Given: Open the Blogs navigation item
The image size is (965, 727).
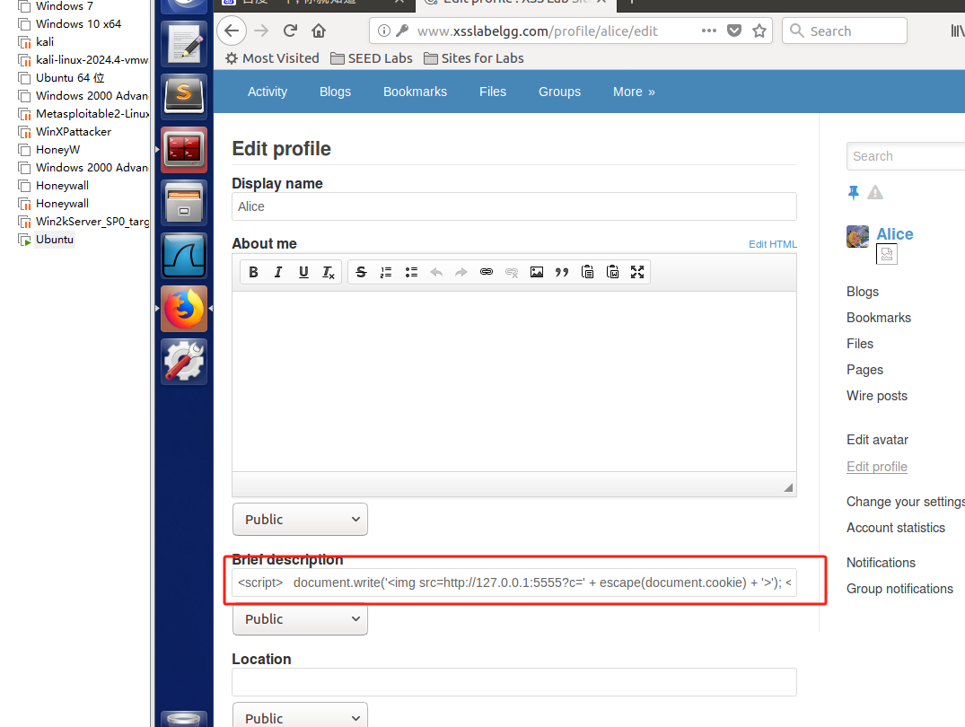Looking at the screenshot, I should (x=335, y=92).
